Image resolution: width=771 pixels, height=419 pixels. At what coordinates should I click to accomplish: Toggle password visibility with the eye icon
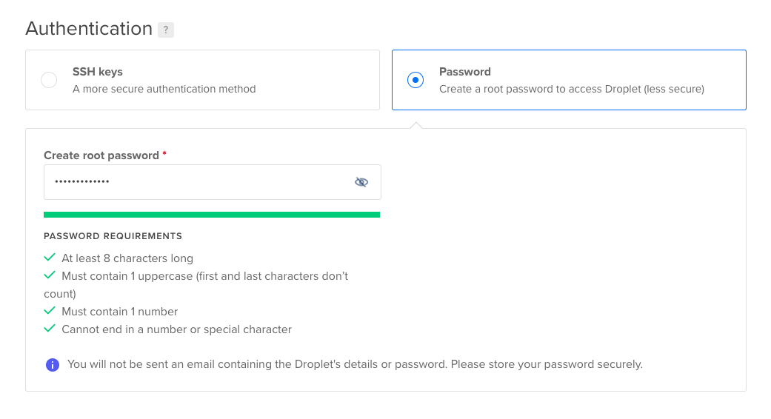point(361,182)
